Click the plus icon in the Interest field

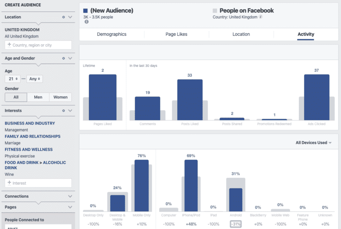(x=9, y=183)
